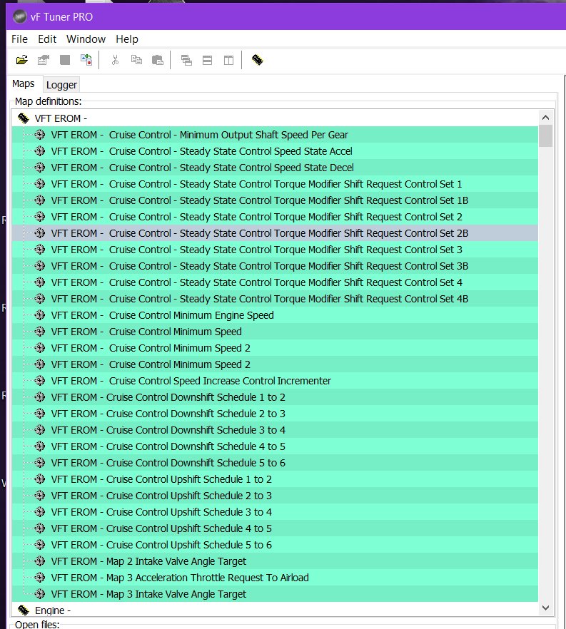Viewport: 566px width, 629px height.
Task: Click the chip icon beside VFT EROM root
Action: pyautogui.click(x=24, y=118)
